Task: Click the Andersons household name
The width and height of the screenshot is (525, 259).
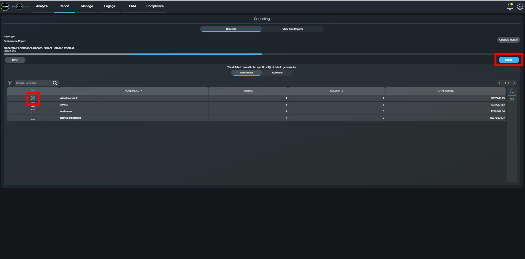Action: (x=66, y=111)
